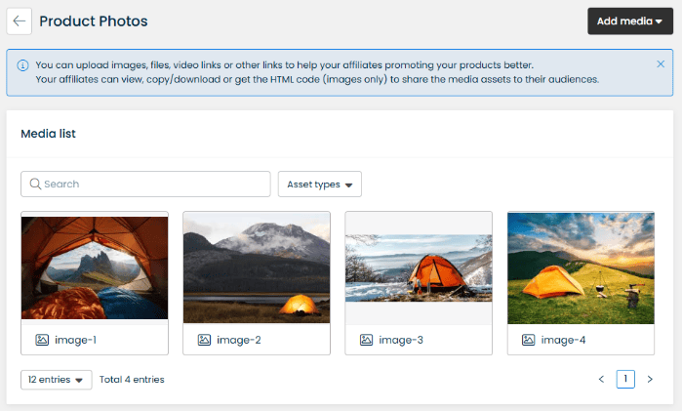Open the sunset meadow tent thumbnail

point(581,268)
